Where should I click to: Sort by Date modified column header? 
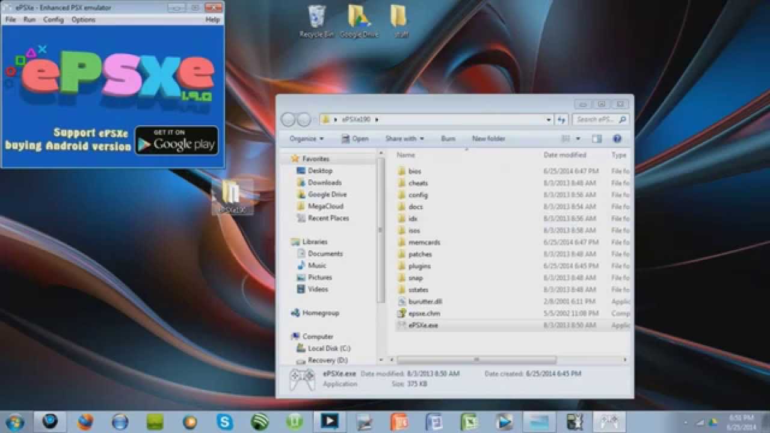click(x=565, y=155)
